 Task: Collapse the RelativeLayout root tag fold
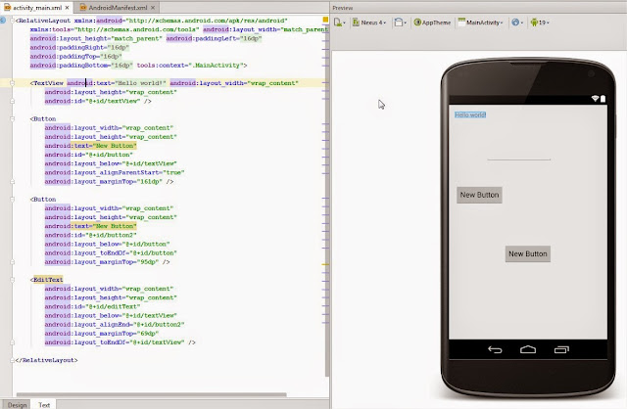tap(13, 21)
